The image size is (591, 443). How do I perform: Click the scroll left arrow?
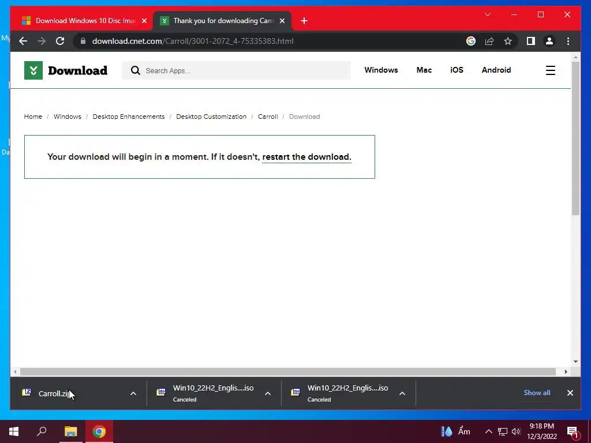(x=14, y=372)
